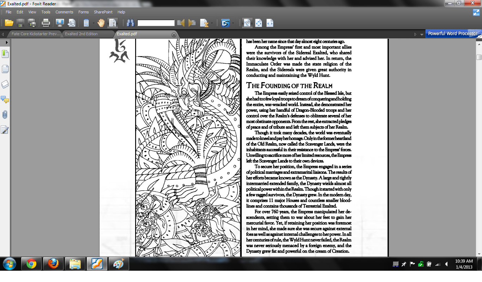Open the Comments menu
482x282 pixels.
[64, 12]
